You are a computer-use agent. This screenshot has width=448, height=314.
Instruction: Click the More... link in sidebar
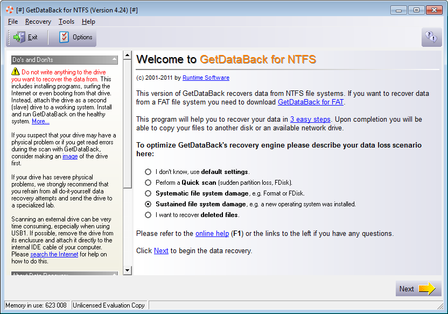tap(40, 121)
